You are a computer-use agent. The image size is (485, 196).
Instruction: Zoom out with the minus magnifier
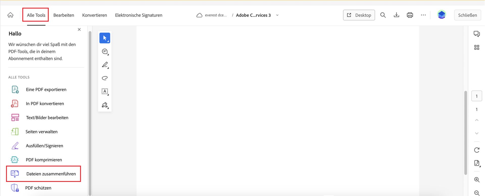click(477, 193)
